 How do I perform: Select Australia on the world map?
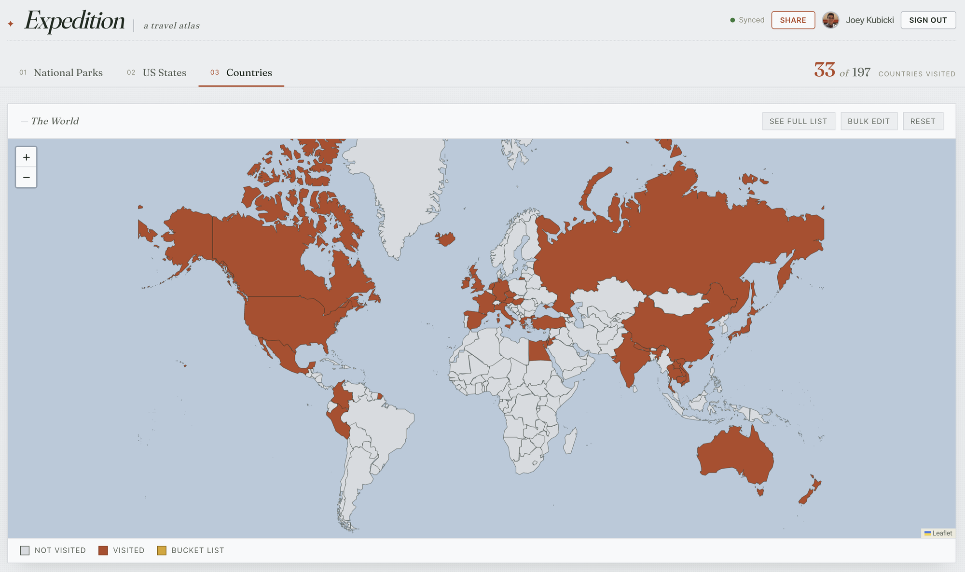[x=736, y=456]
